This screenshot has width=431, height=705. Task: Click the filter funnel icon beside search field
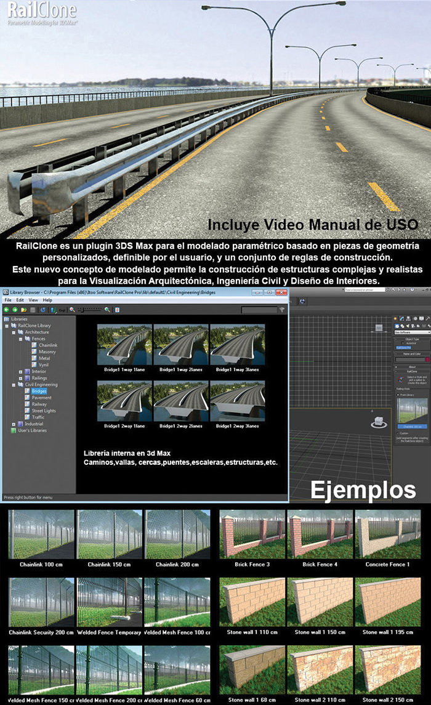282,310
